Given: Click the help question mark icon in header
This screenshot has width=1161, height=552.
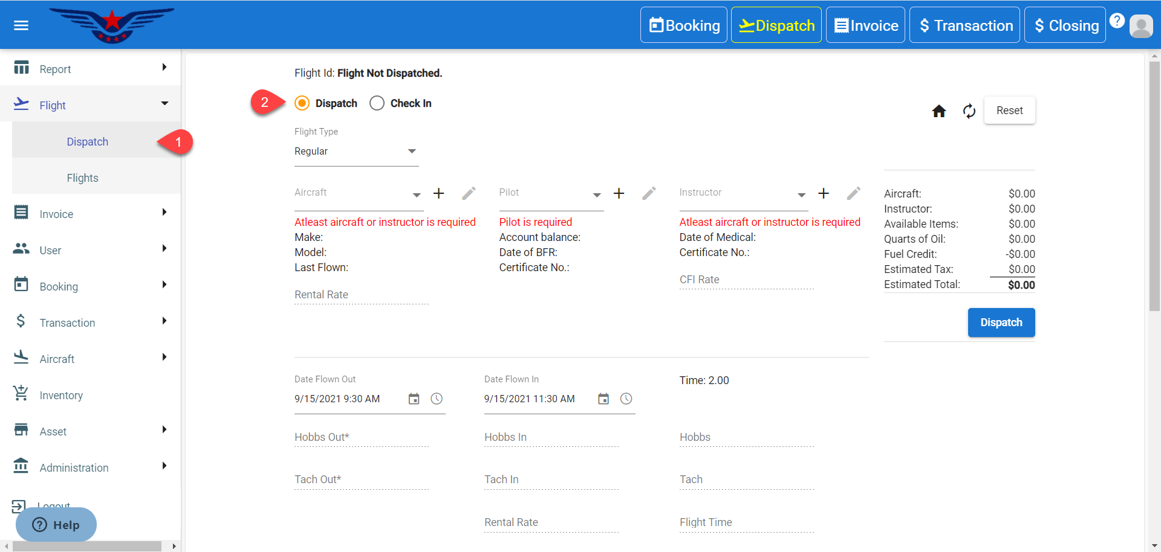Looking at the screenshot, I should [1117, 21].
